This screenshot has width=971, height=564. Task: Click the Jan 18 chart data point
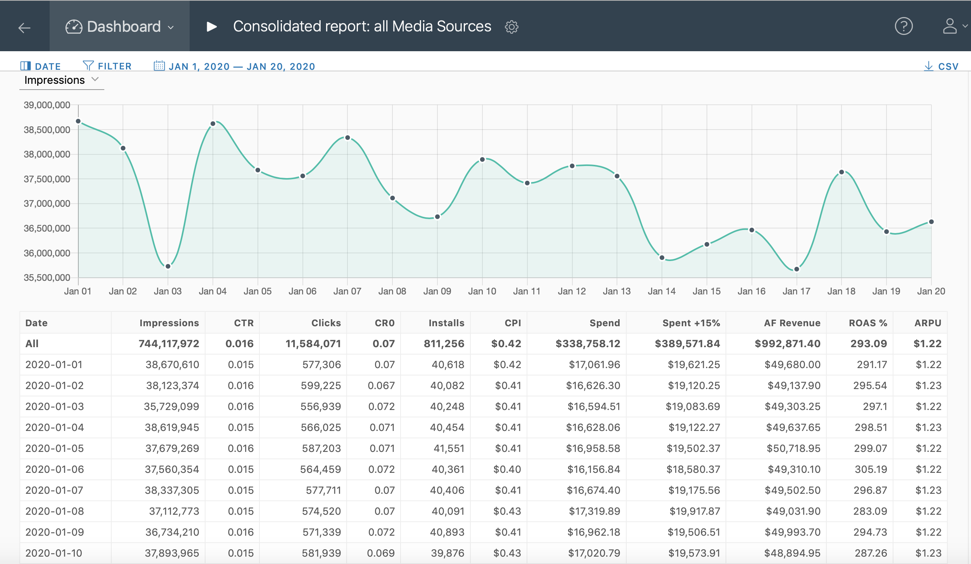(841, 172)
